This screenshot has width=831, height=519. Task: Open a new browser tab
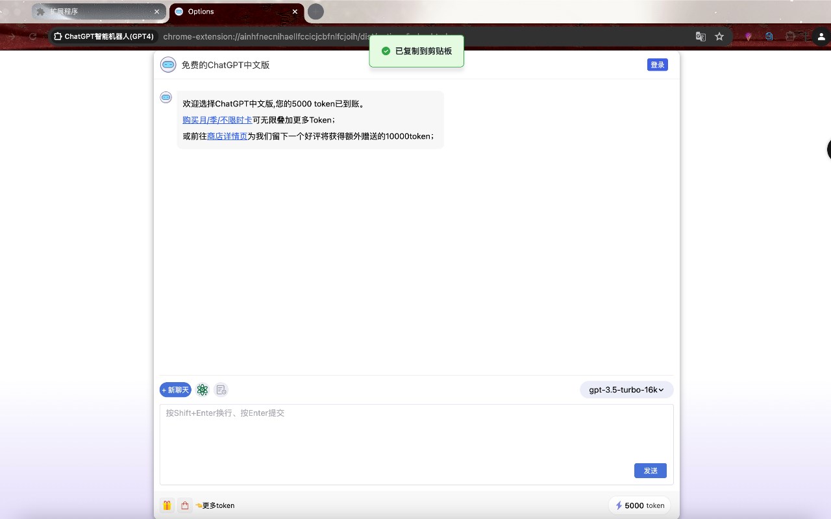(x=316, y=12)
